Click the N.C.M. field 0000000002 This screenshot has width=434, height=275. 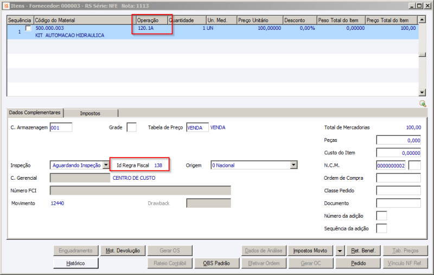click(391, 166)
